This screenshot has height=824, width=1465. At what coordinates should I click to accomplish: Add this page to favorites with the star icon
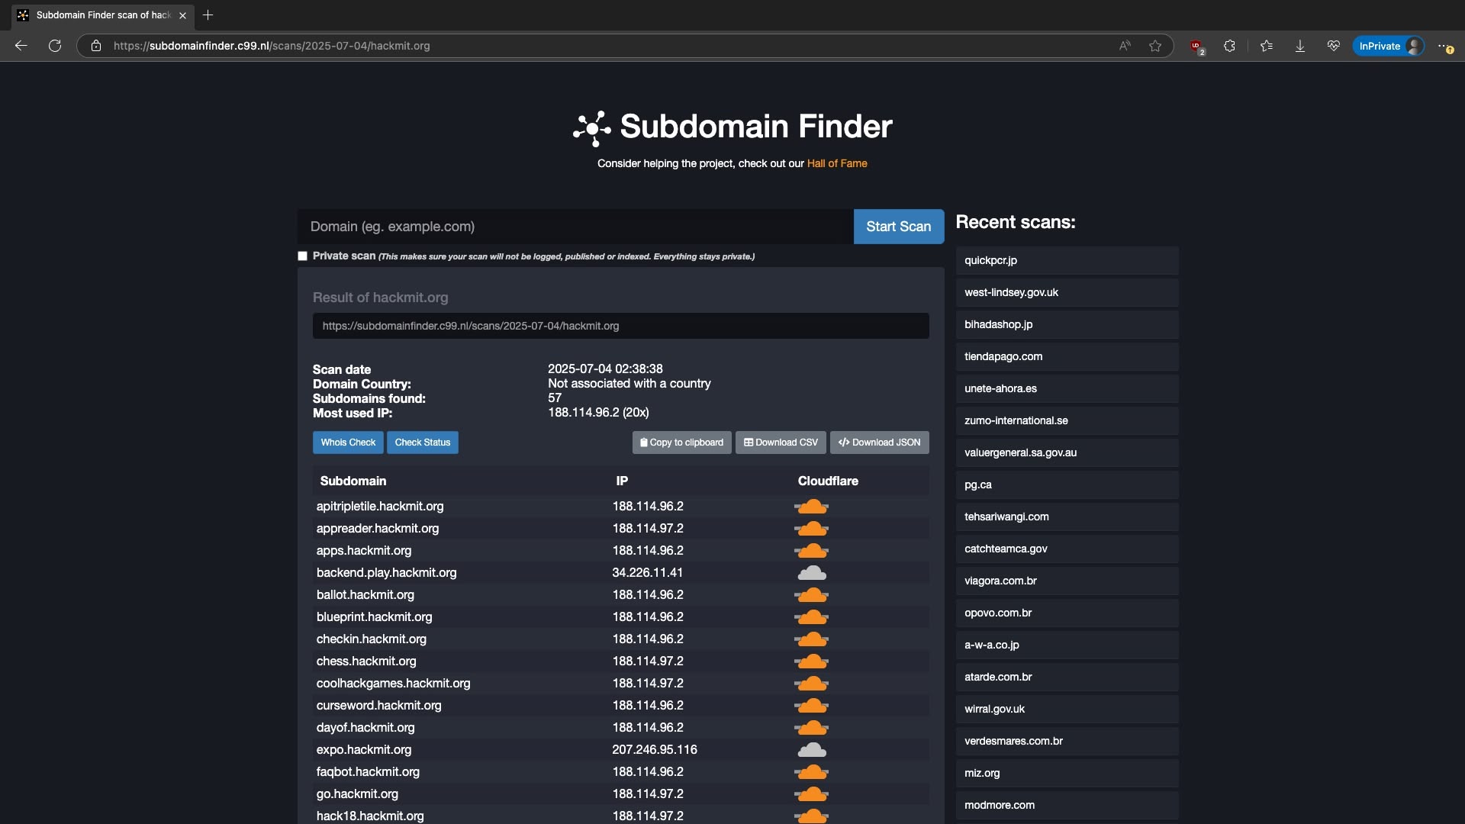(x=1155, y=46)
